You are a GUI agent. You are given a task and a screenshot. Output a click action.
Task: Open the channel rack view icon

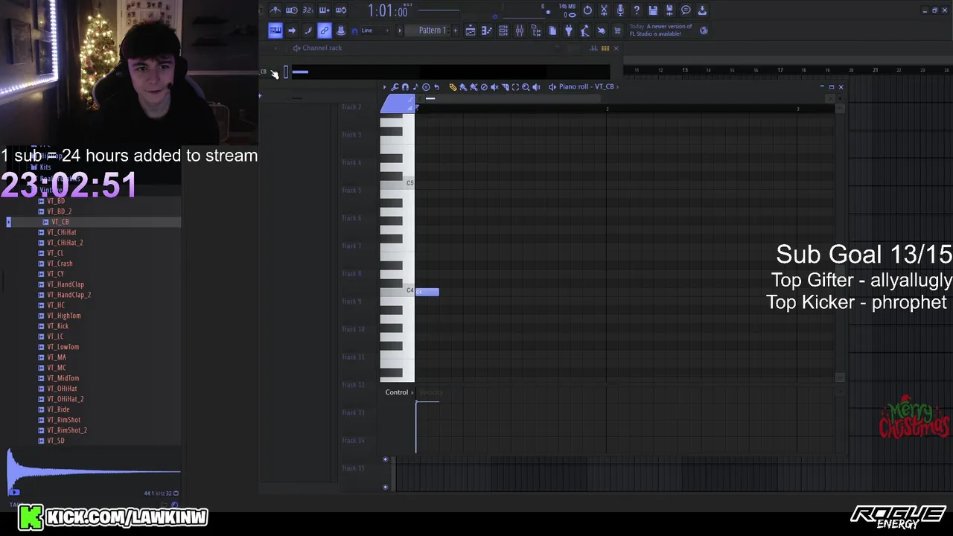tap(503, 31)
